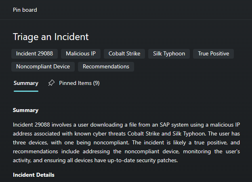The image size is (252, 182).
Task: Click the paragraph line starting "activity, and ensuring"
Action: click(x=95, y=160)
